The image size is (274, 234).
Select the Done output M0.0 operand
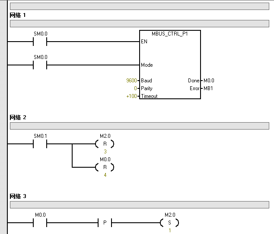pyautogui.click(x=208, y=81)
